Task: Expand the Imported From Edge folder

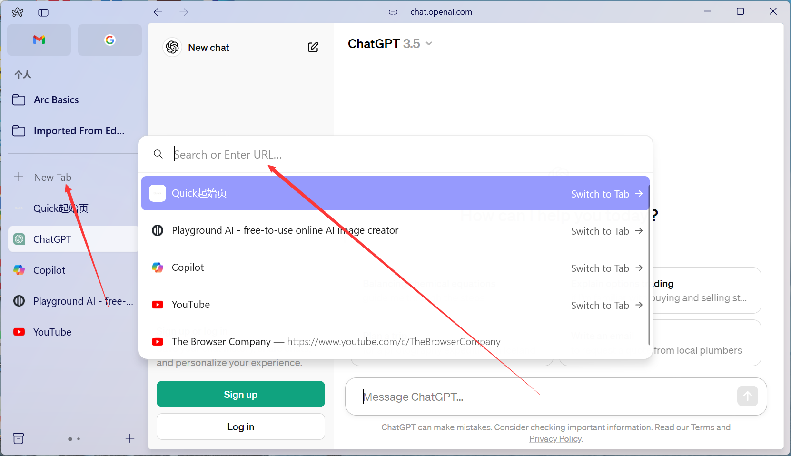Action: click(79, 131)
